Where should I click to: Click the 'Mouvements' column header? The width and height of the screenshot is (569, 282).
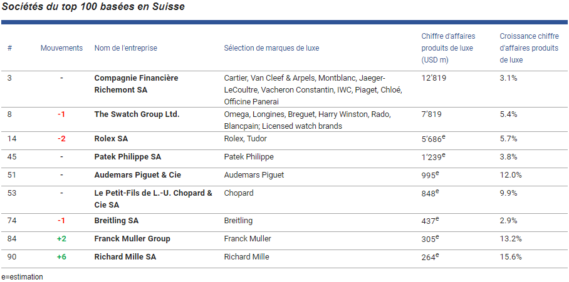(61, 48)
